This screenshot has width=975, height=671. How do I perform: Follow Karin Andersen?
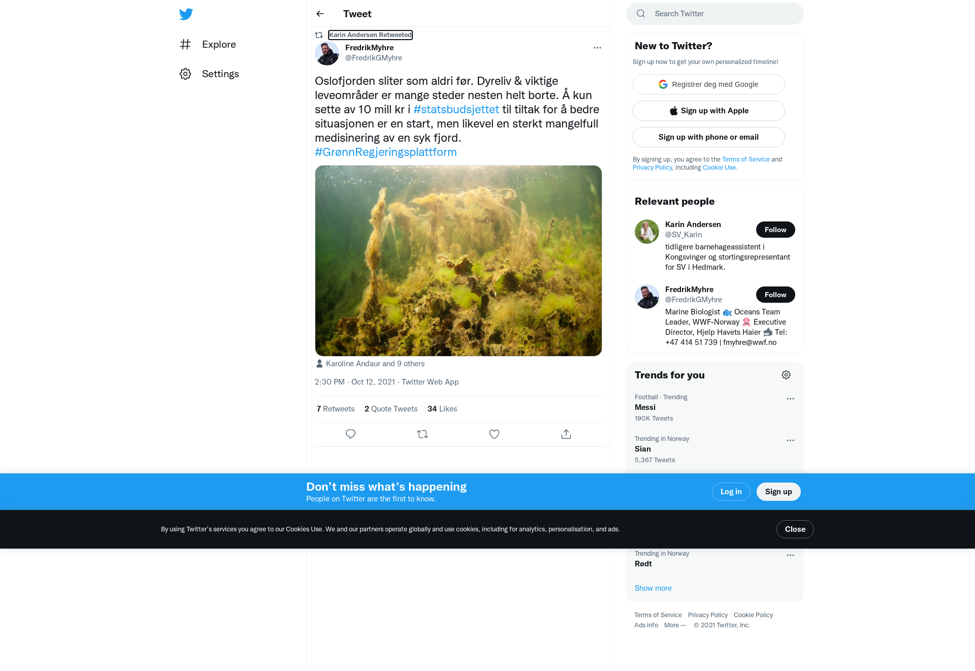[775, 230]
